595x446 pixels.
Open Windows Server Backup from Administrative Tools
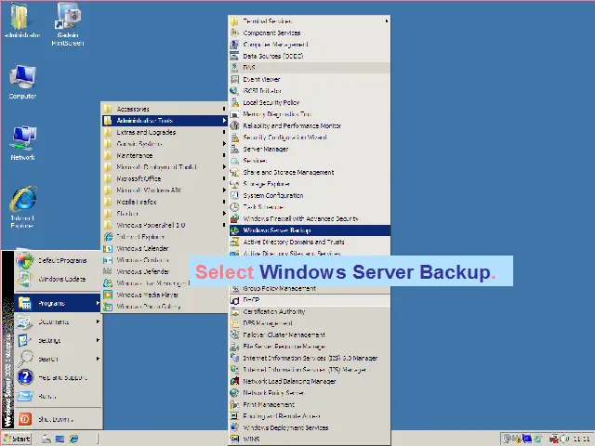point(310,230)
